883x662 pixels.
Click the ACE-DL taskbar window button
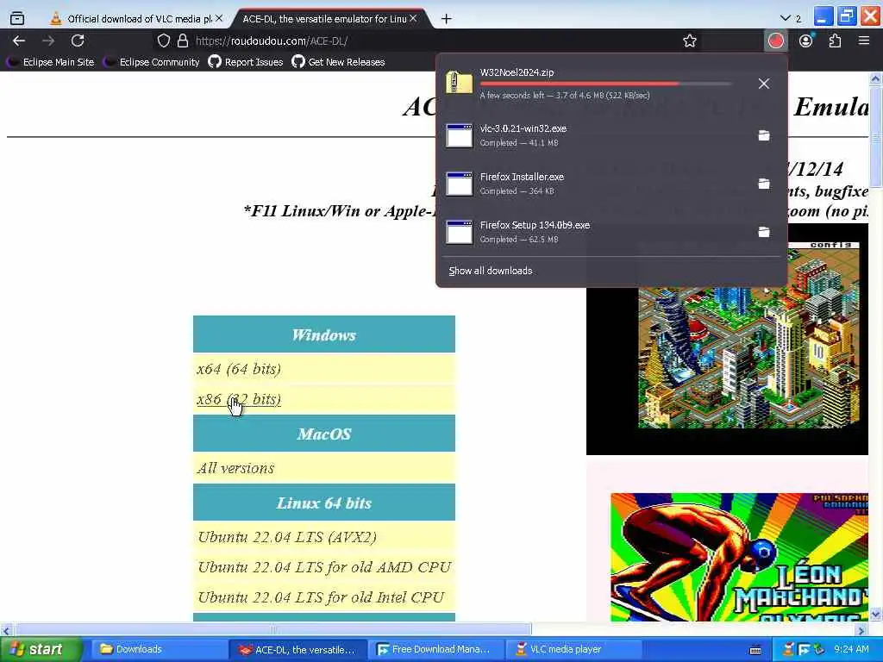[x=298, y=649]
